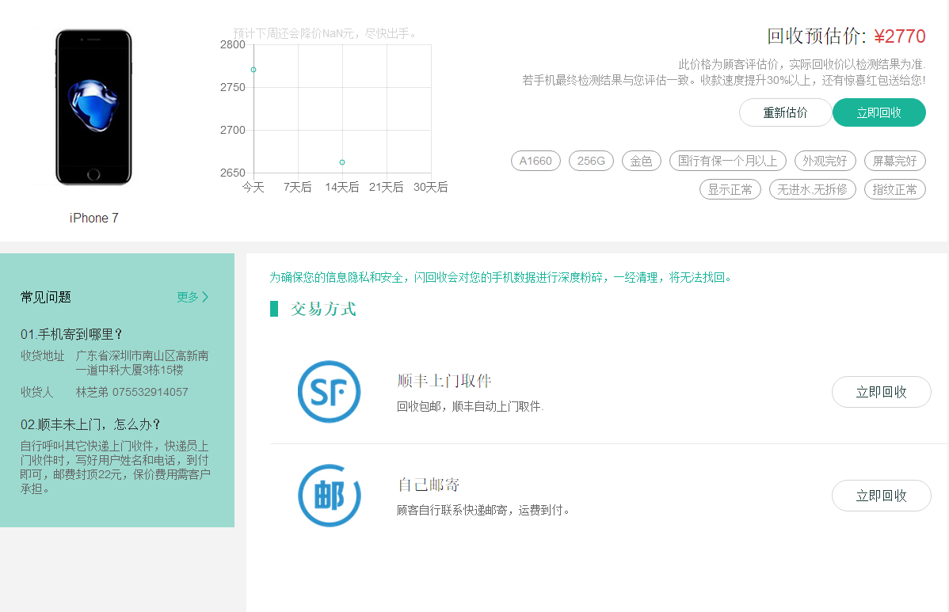Click the green 立即回收 button
Image resolution: width=949 pixels, height=612 pixels.
(878, 112)
